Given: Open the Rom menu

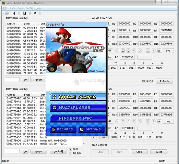Looking at the screenshot, I should (12, 8).
